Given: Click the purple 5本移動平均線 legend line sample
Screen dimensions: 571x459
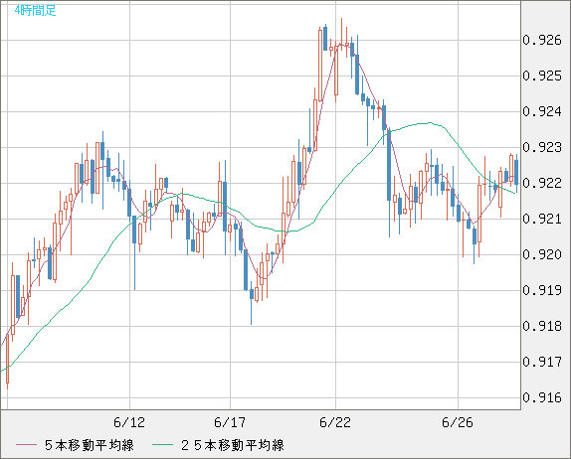Looking at the screenshot, I should point(27,445).
